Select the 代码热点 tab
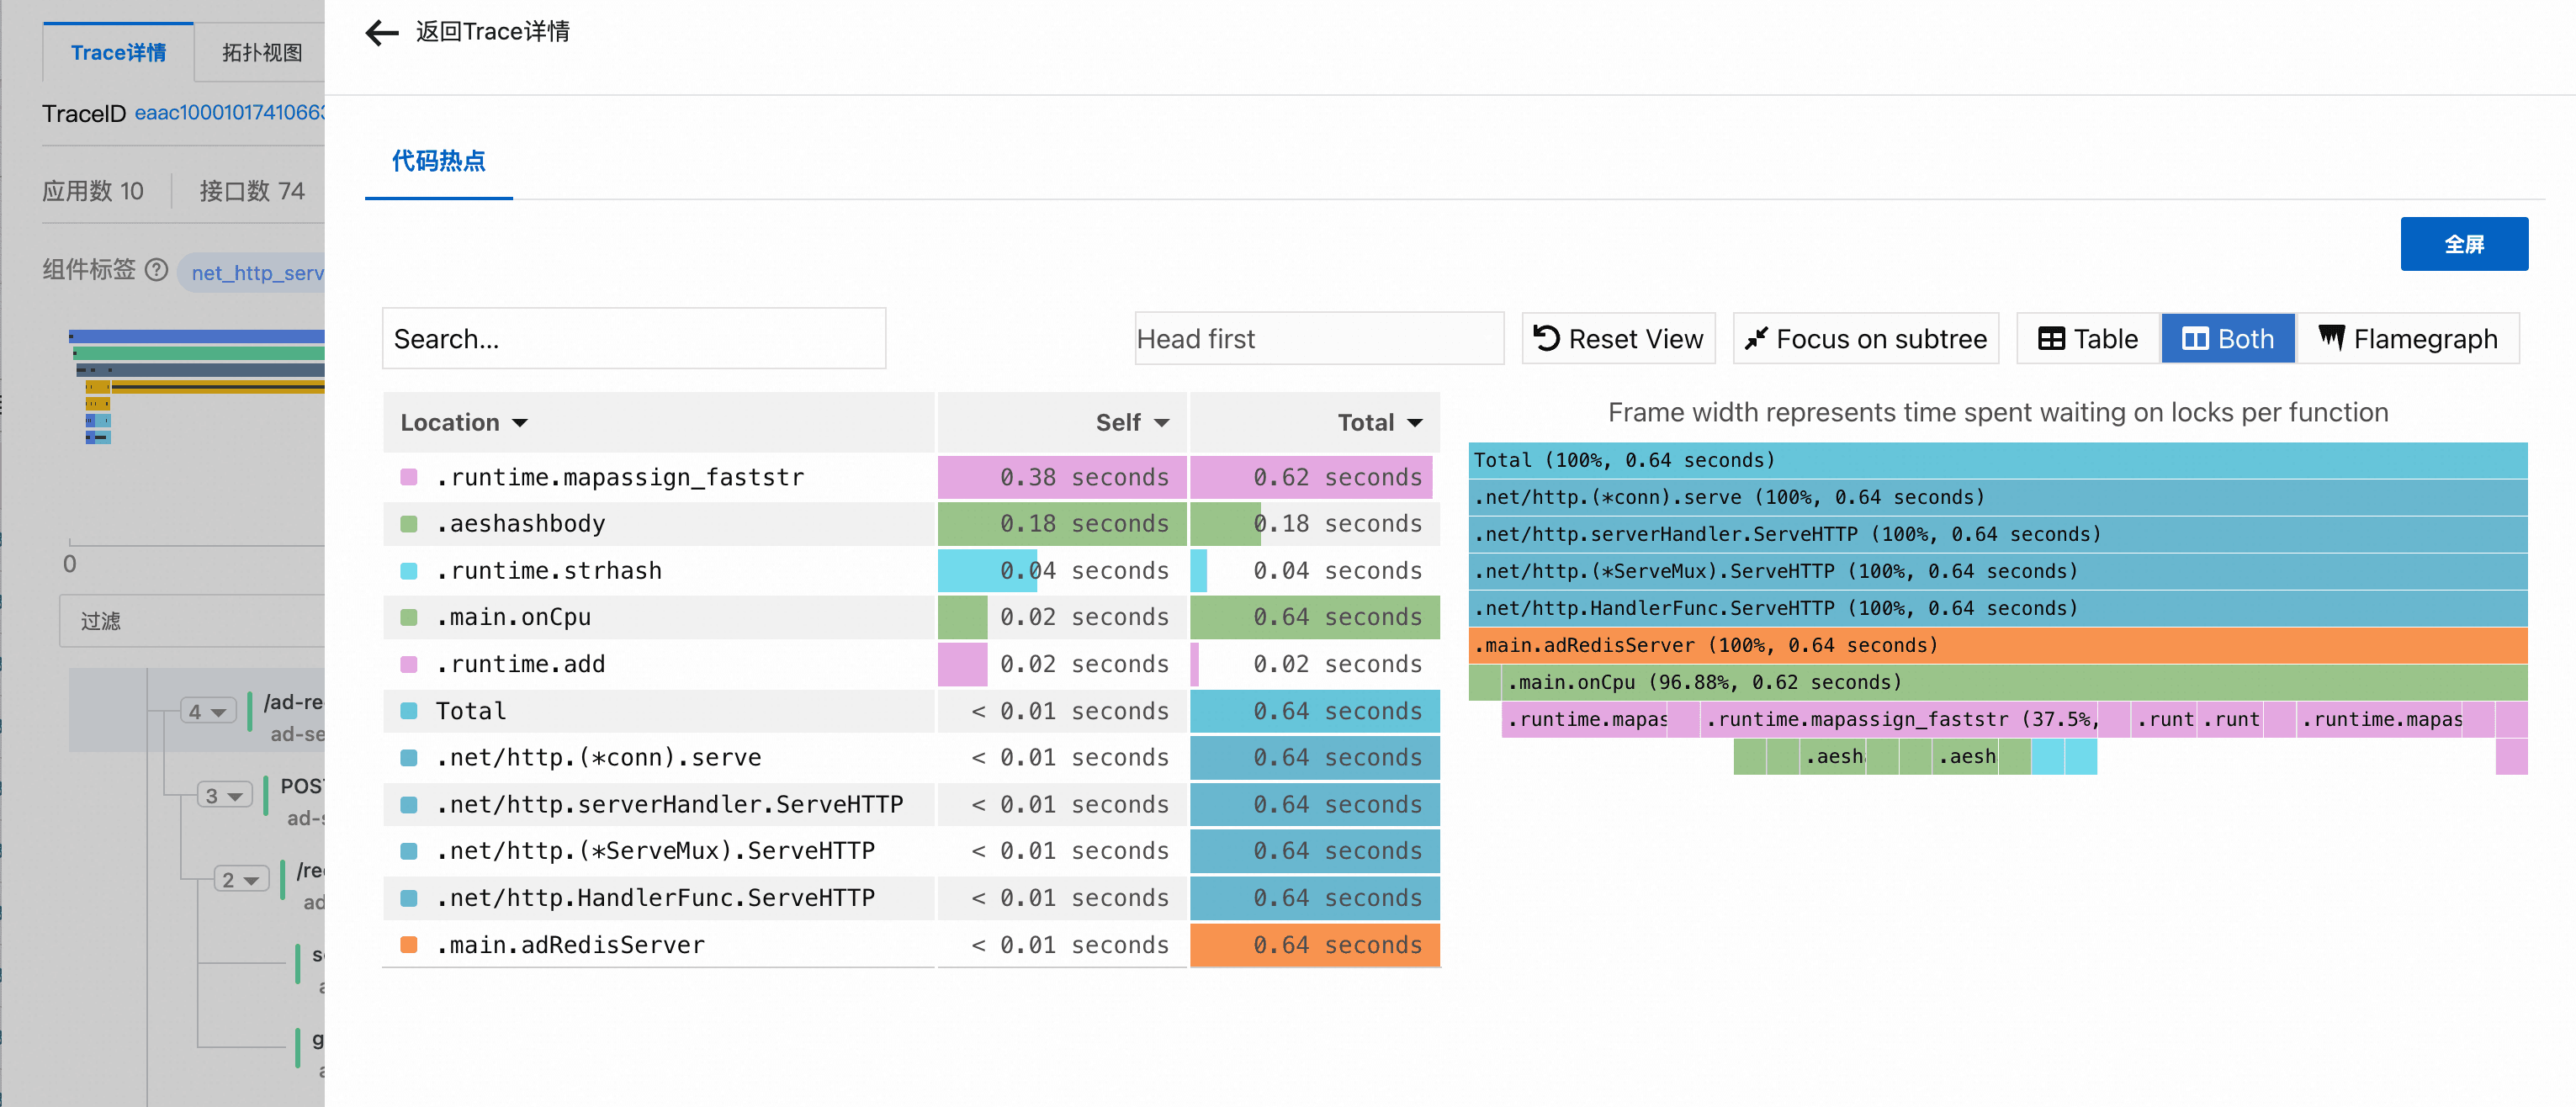 (438, 161)
